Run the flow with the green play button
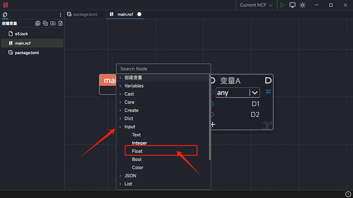353x198 pixels. [x=282, y=5]
